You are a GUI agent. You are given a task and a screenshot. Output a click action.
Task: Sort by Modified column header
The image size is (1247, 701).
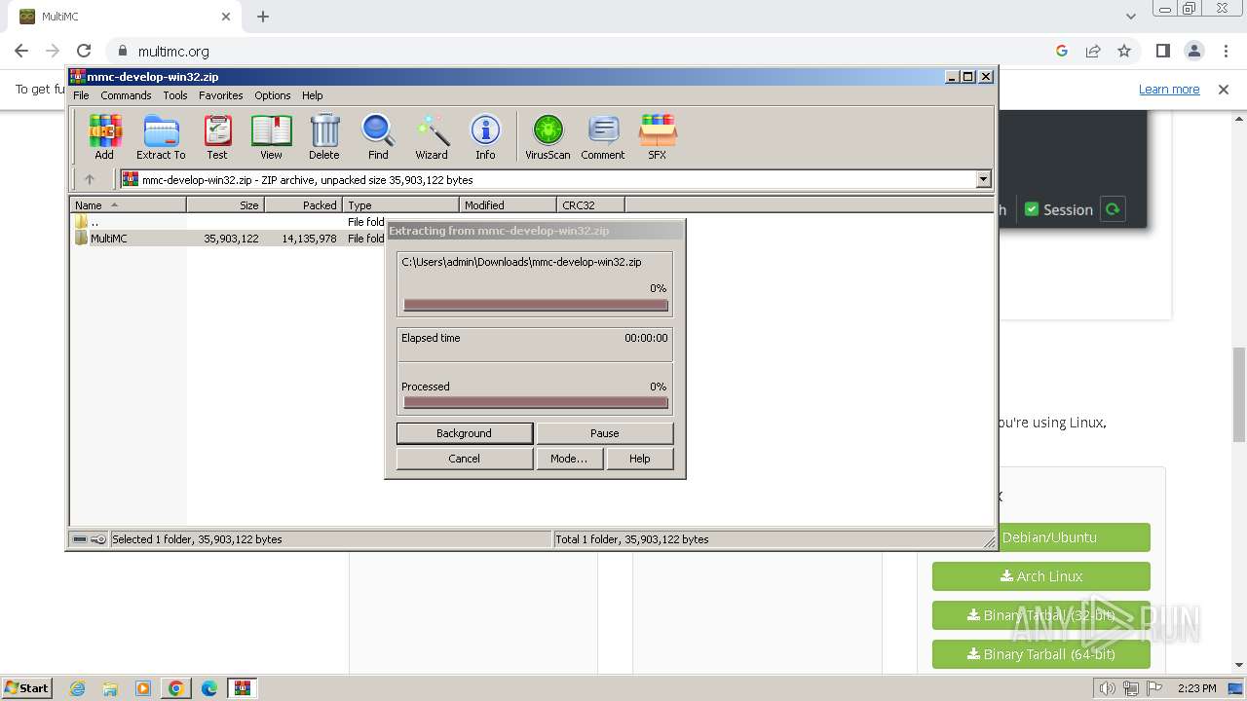coord(508,205)
